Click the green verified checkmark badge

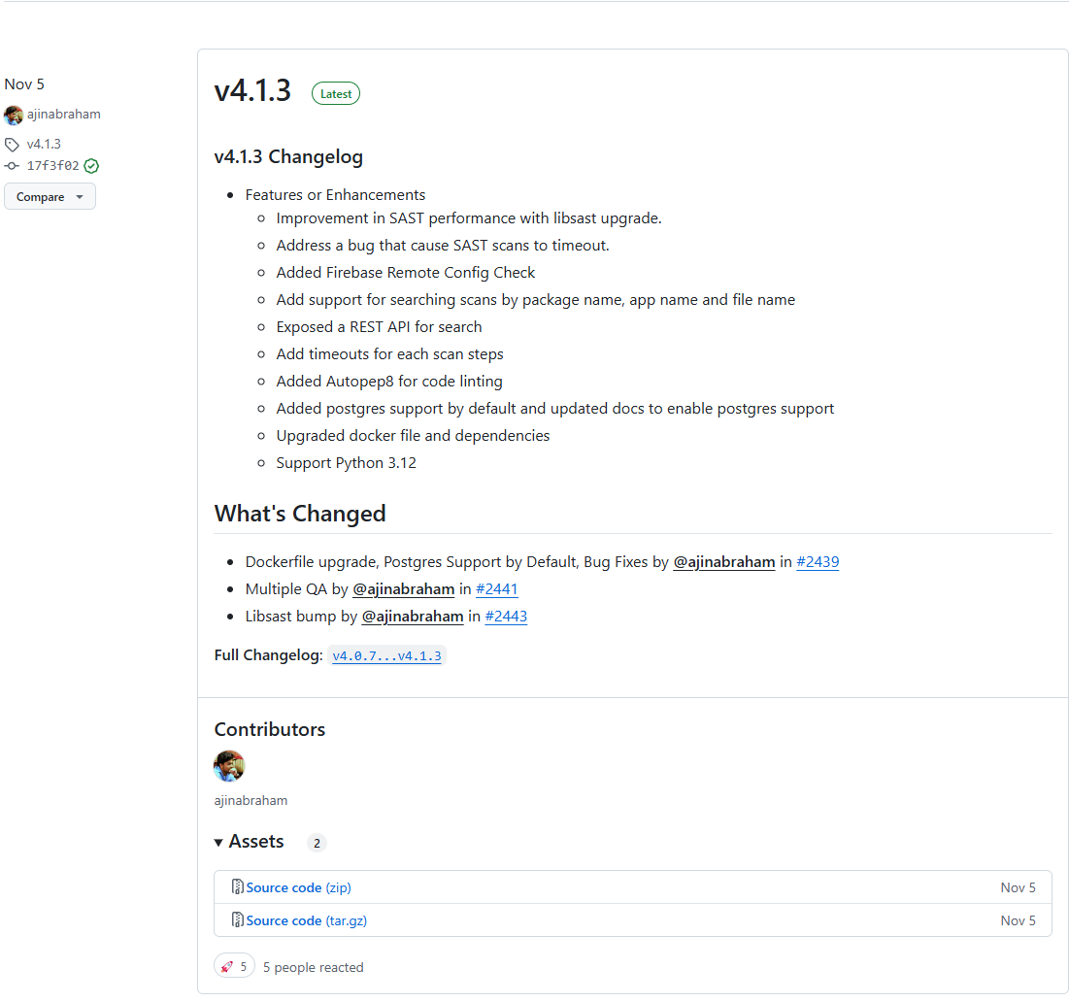click(x=91, y=166)
